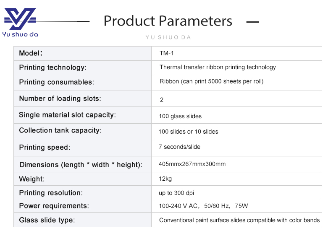Click the TM-1 model value
Image resolution: width=336 pixels, height=244 pixels.
[166, 53]
